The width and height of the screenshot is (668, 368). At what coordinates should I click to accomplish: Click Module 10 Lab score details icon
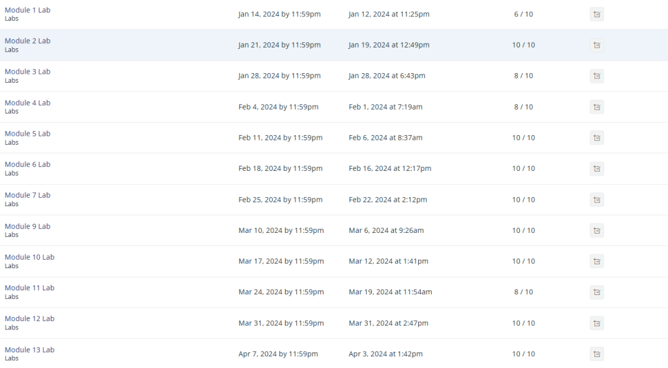596,261
